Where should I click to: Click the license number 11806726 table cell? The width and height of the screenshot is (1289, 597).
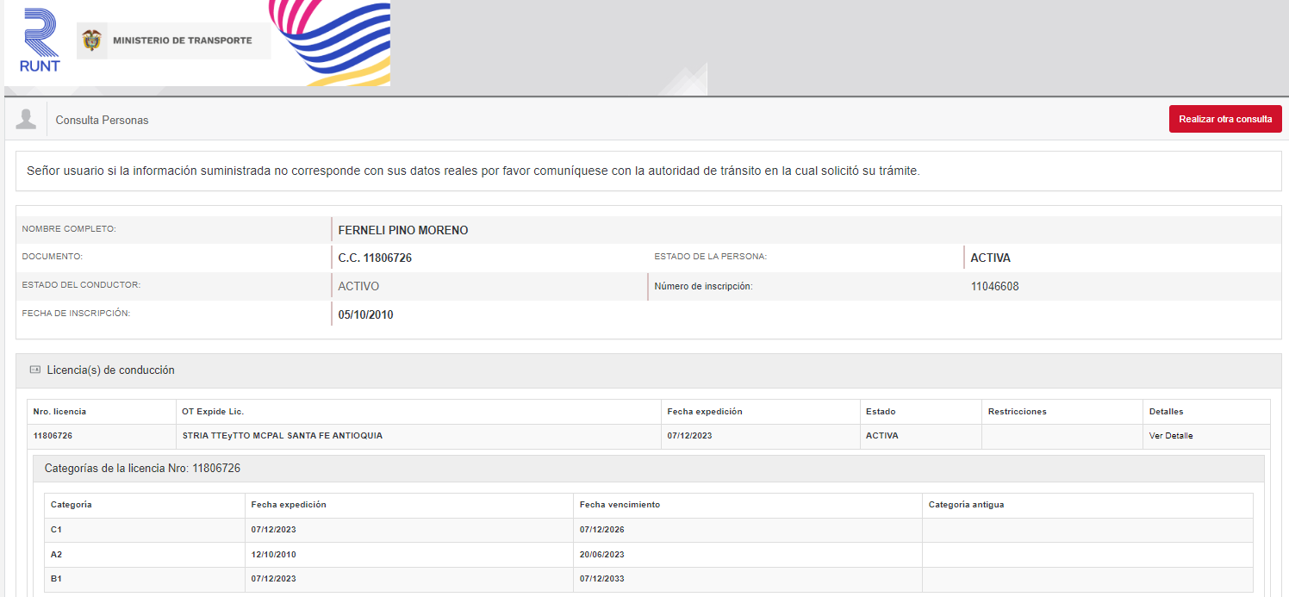(53, 436)
